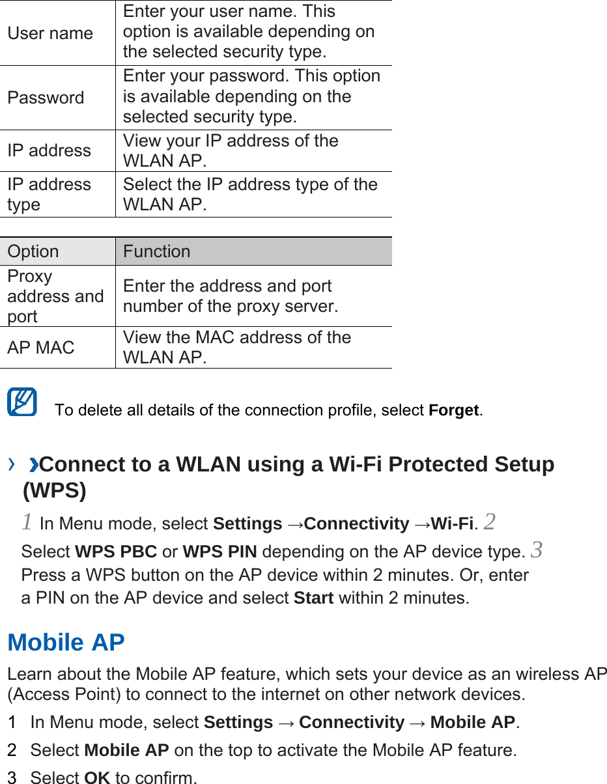The width and height of the screenshot is (607, 784).
Task: Click the note icon beside the Forget tip
Action: pos(22,402)
